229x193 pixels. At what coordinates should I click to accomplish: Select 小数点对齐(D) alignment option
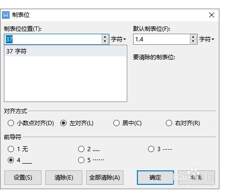[x=31, y=123]
